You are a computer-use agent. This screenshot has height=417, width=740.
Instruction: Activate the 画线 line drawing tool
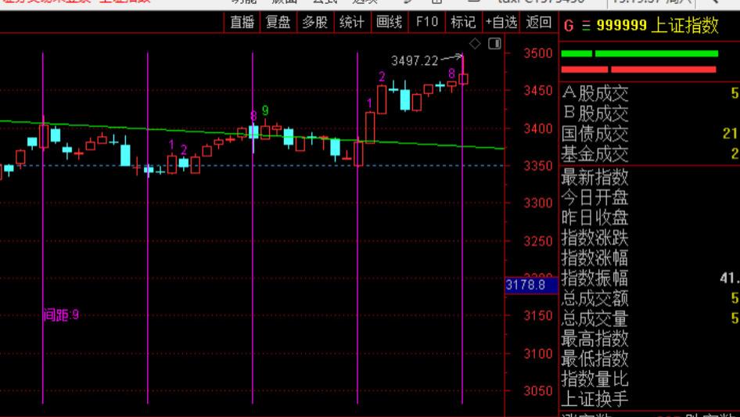click(x=389, y=22)
